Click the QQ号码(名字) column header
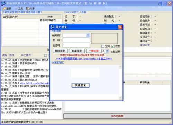173x125 pixels. pos(20,17)
